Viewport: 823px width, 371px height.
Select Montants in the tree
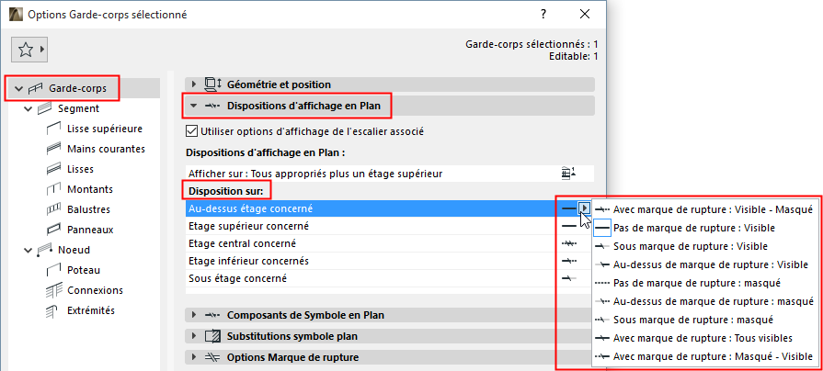90,189
